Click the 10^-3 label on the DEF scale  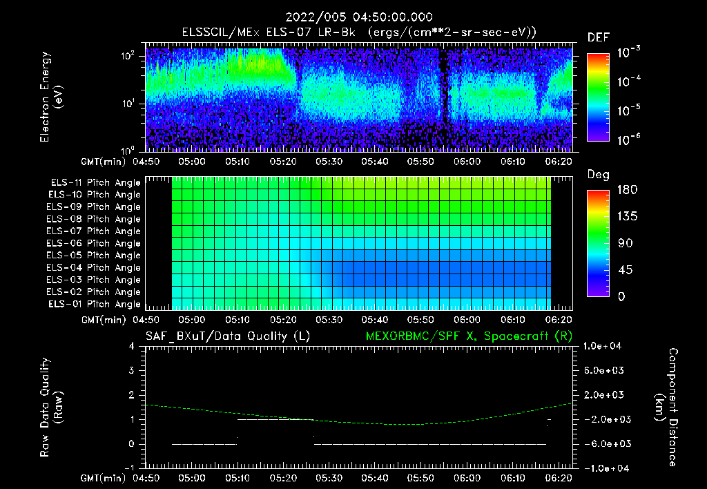[629, 52]
